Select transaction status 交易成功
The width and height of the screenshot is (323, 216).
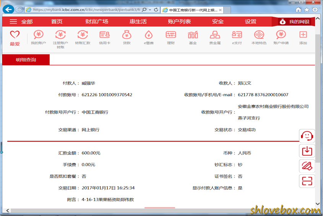247,130
